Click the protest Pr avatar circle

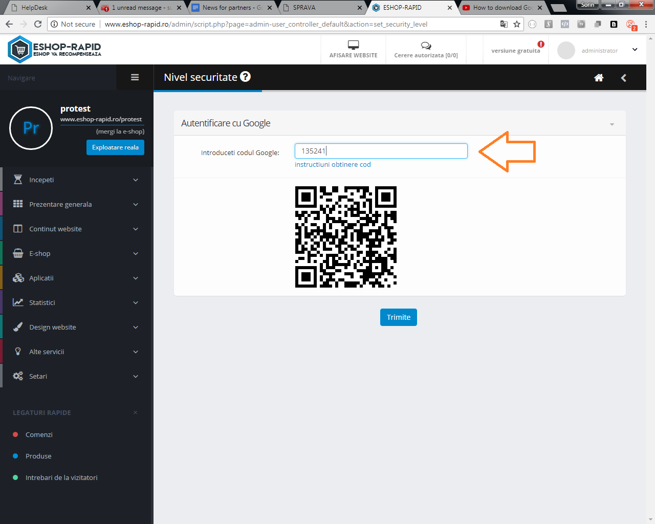point(31,128)
